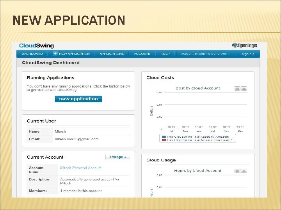Click the 'Dec' month label on cost chart
Screen dimensions: 281x210
(240, 131)
